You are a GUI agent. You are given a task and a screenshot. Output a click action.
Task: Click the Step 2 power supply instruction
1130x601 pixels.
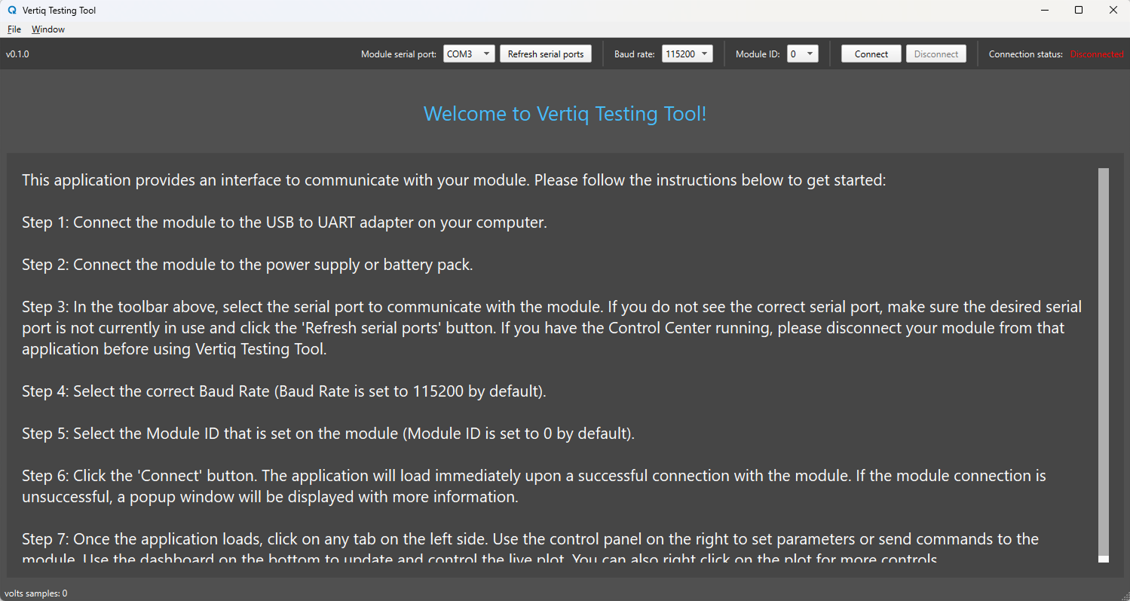point(247,265)
